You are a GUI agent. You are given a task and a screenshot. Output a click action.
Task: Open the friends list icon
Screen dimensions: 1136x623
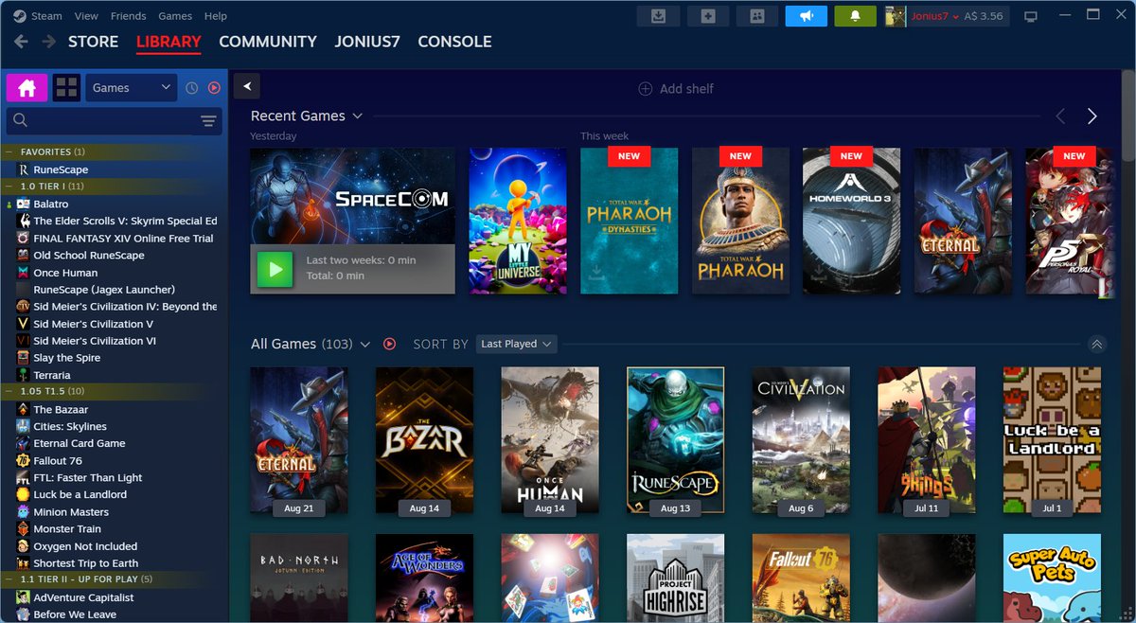pos(756,16)
